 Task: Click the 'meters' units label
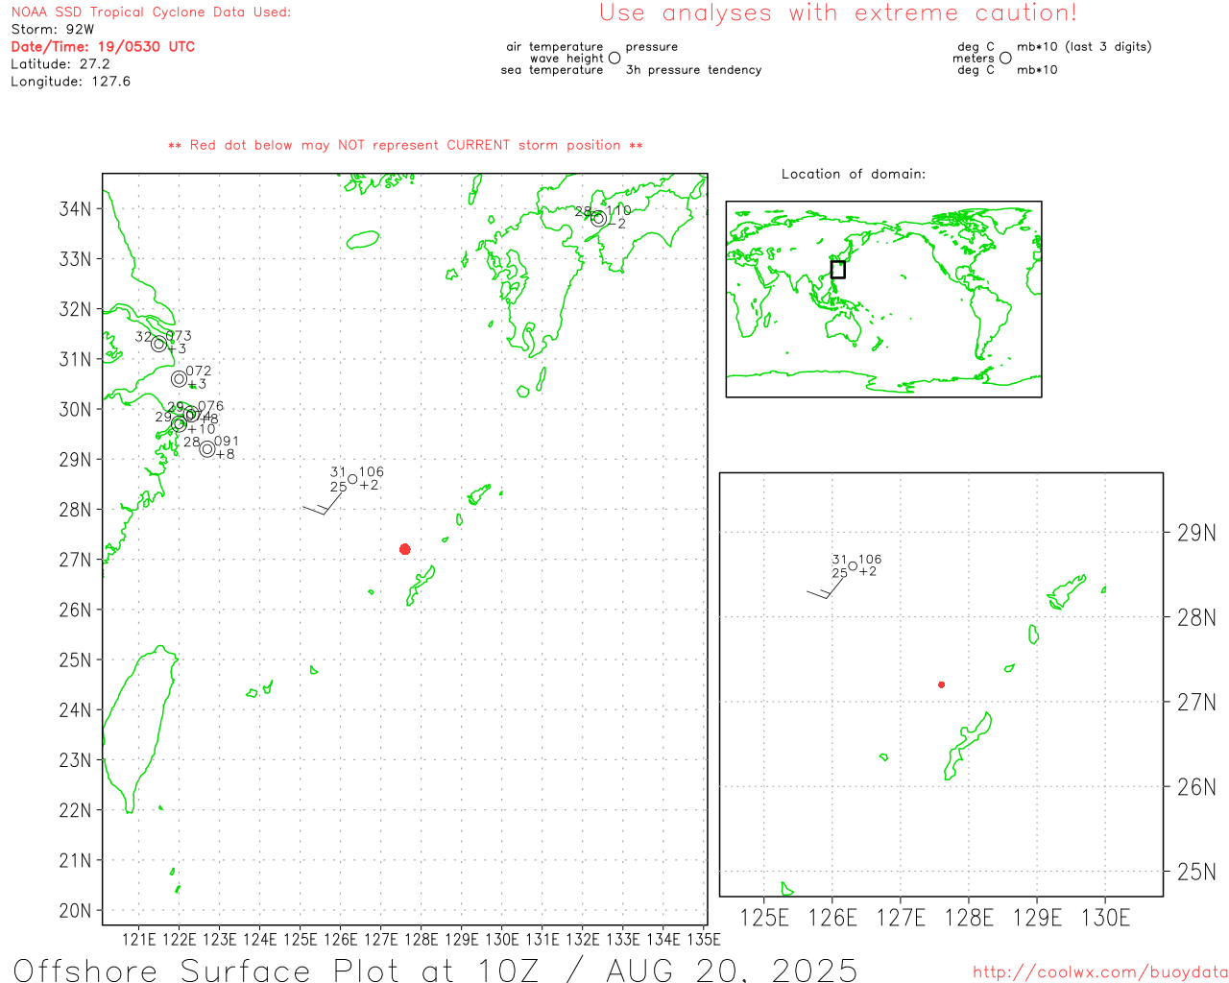coord(974,59)
